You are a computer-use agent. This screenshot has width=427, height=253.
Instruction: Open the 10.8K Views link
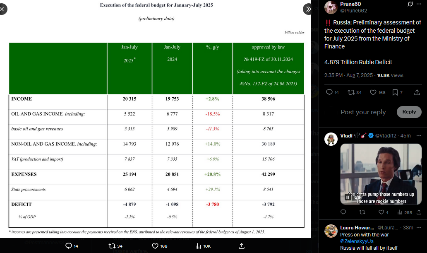coord(390,75)
